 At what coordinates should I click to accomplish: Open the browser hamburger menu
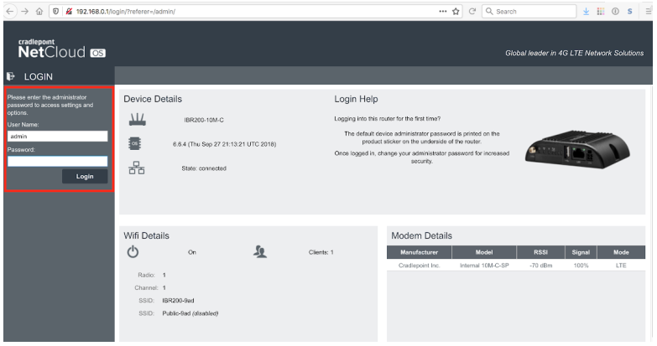coord(647,12)
